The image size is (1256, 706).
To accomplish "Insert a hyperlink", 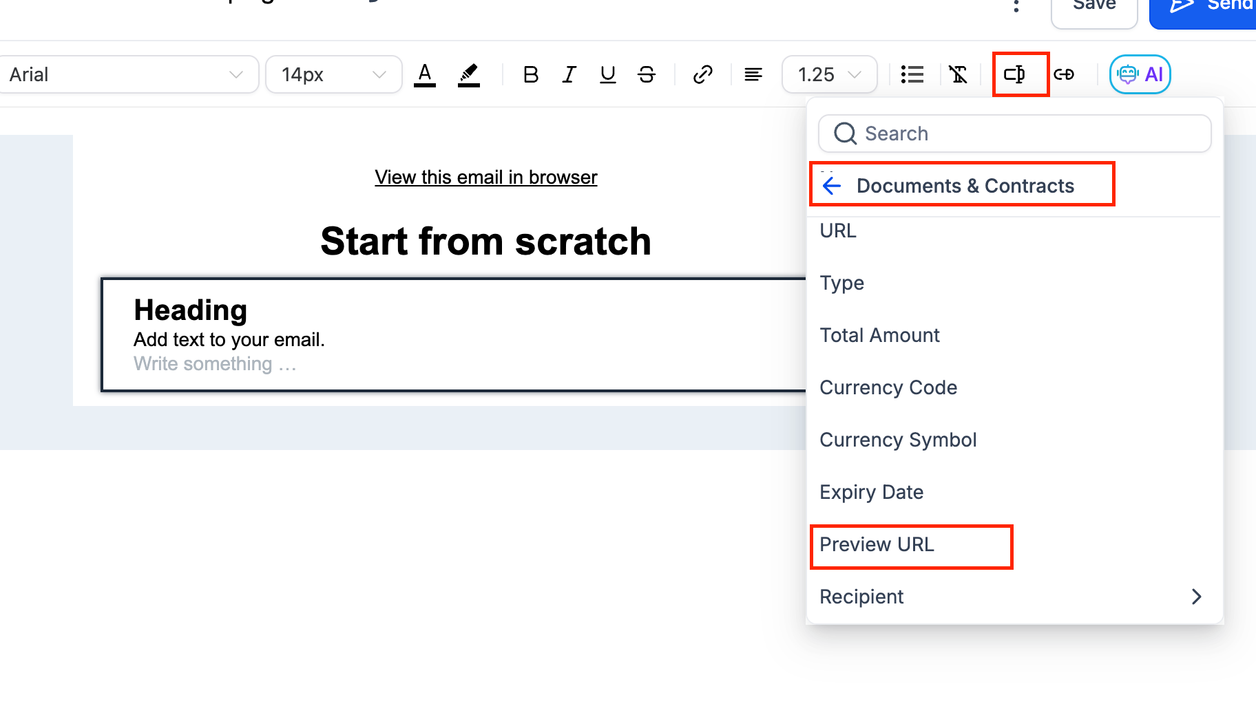I will [x=702, y=74].
